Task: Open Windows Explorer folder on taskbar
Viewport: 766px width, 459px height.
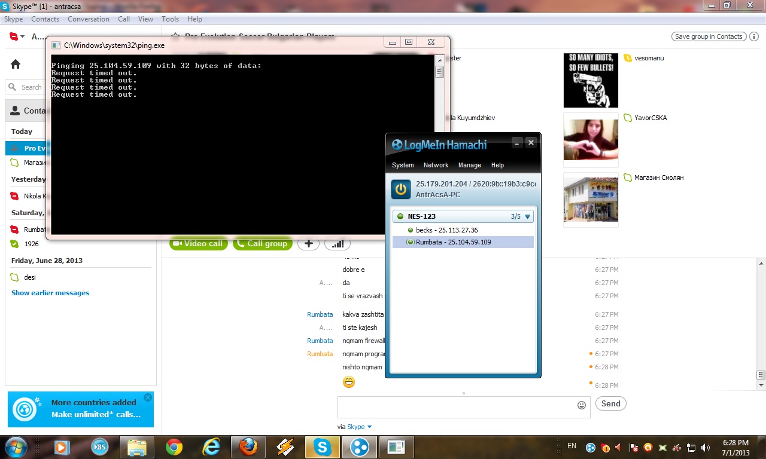Action: coord(137,447)
